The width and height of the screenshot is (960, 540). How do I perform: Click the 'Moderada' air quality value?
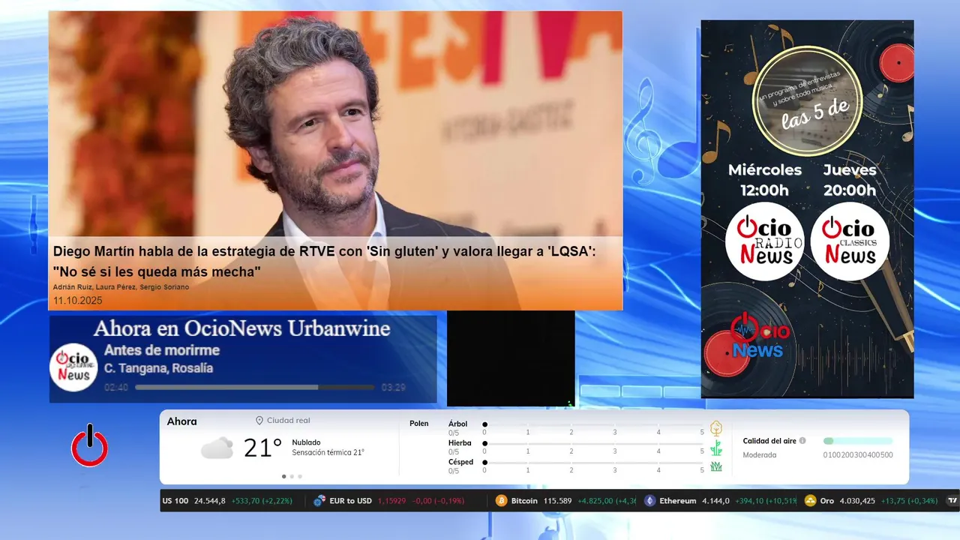pyautogui.click(x=760, y=455)
